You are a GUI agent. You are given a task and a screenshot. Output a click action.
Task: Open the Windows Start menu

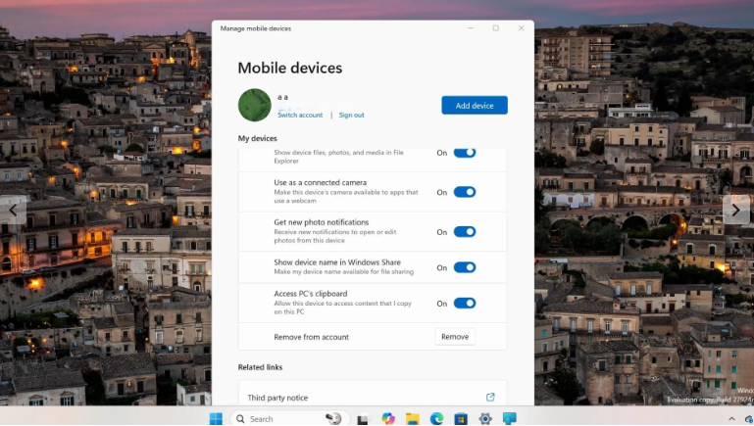point(216,419)
